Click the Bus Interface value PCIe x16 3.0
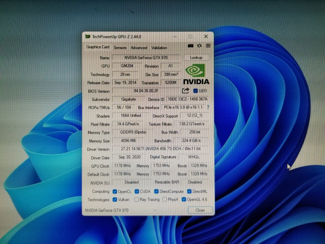This screenshot has width=325, height=244. point(183,107)
